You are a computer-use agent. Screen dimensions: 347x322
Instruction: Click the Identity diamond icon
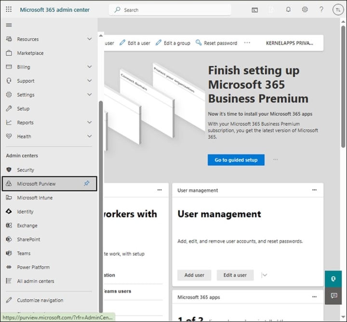(x=9, y=211)
